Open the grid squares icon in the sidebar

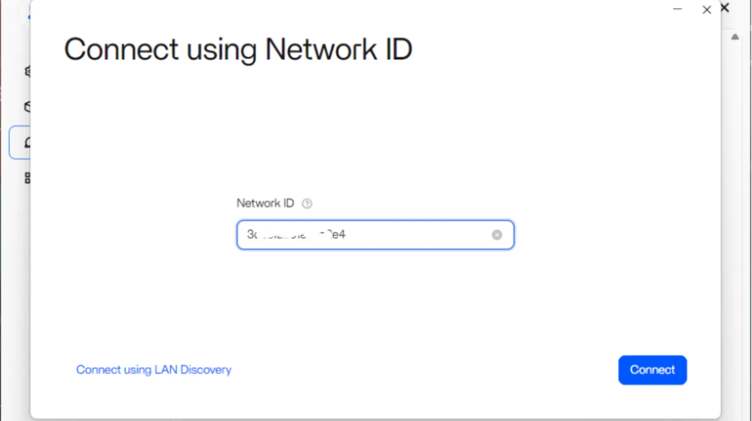click(x=28, y=178)
